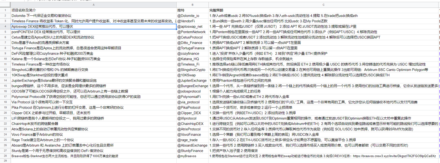Select the 'Polynomial Protocol除了获得空投' cell
Screen dimensions: 440x163
tap(93, 96)
